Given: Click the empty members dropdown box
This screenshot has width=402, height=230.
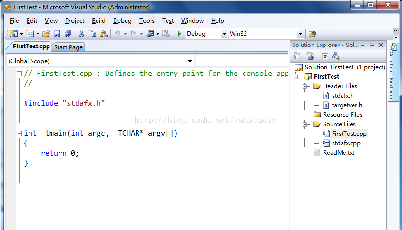Looking at the screenshot, I should click(x=242, y=61).
